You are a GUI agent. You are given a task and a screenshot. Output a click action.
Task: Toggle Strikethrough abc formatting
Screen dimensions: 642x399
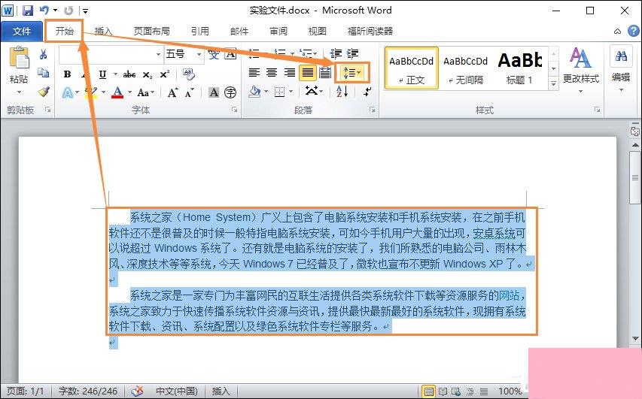point(129,74)
